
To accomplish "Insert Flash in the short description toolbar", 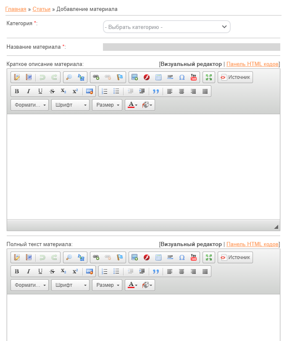I will [147, 77].
